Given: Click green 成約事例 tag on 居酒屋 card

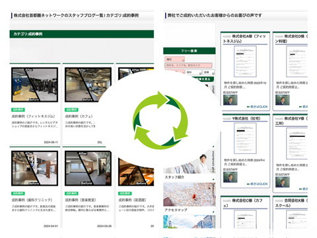Looking at the screenshot, I should pos(125,193).
